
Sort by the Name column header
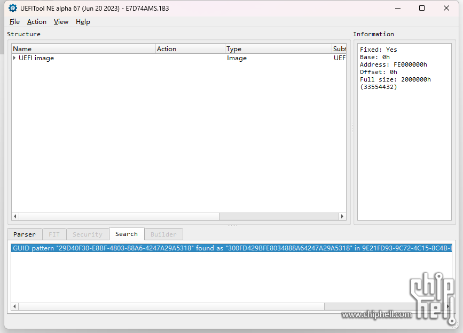[83, 49]
